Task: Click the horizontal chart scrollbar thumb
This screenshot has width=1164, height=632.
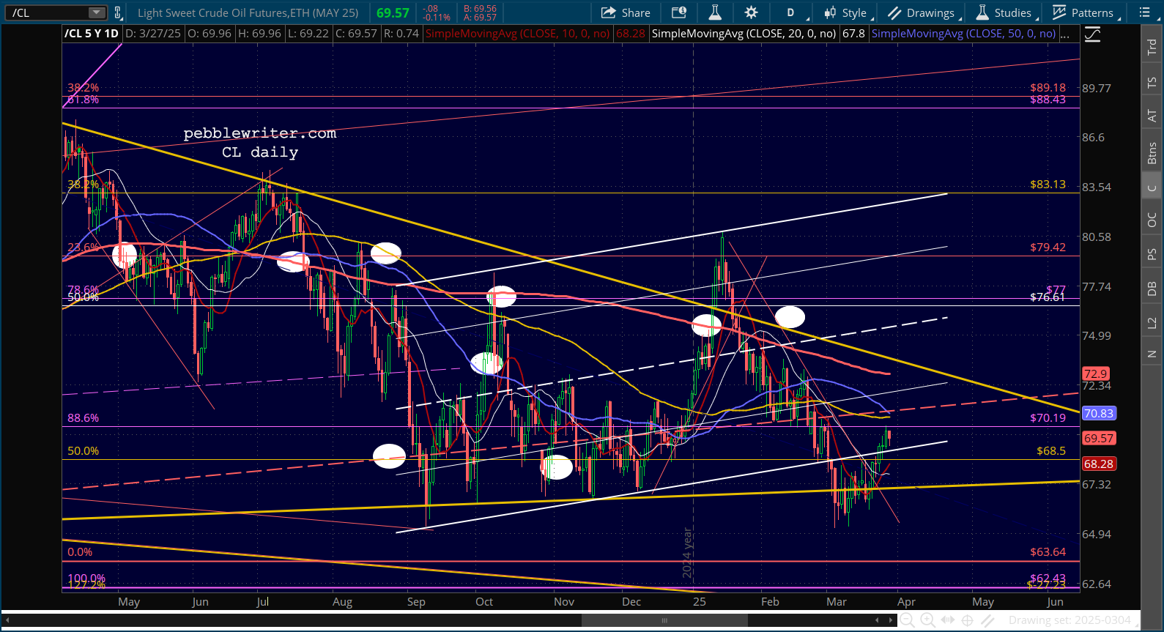Action: [664, 620]
